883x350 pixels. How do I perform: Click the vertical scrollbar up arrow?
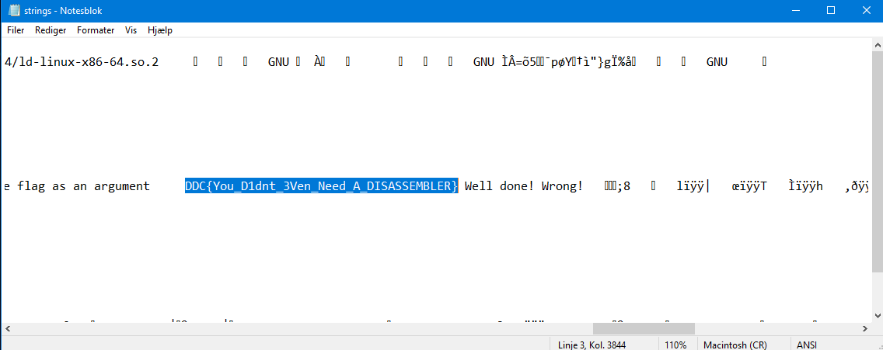click(878, 43)
